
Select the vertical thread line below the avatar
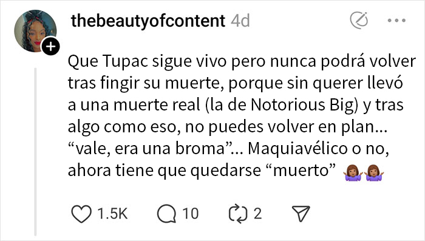35,152
